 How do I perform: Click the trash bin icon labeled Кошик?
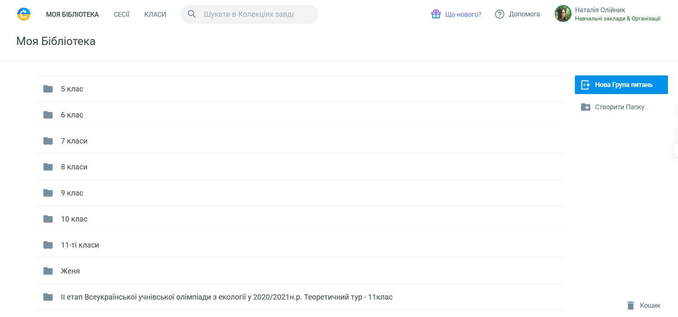(630, 305)
